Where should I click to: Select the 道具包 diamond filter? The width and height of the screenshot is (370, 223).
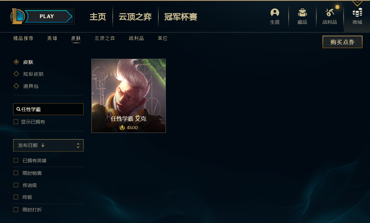click(x=16, y=86)
